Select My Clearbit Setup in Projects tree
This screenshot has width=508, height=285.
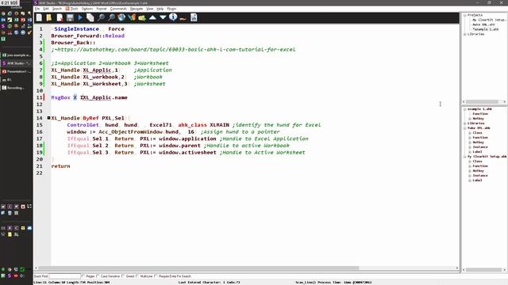[x=489, y=20]
